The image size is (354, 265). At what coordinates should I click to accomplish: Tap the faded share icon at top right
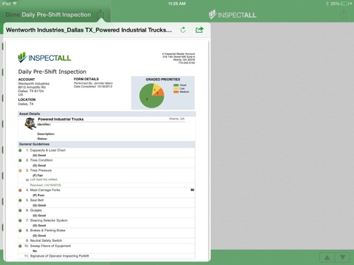pos(344,14)
